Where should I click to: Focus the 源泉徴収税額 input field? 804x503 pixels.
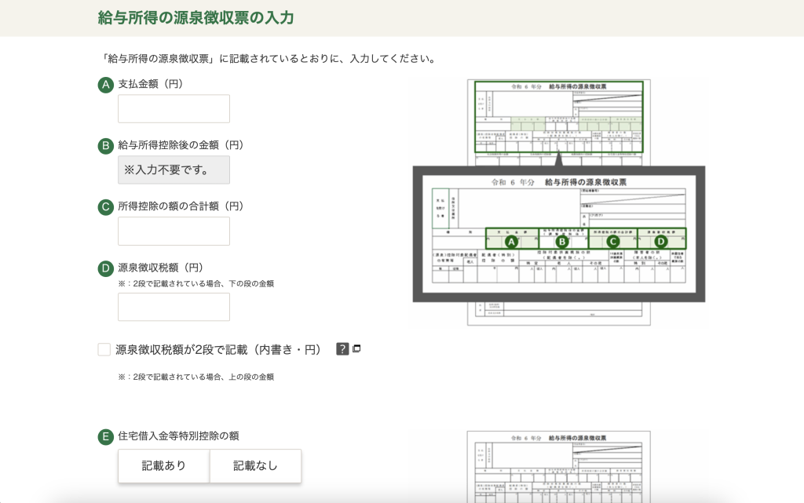(x=174, y=307)
